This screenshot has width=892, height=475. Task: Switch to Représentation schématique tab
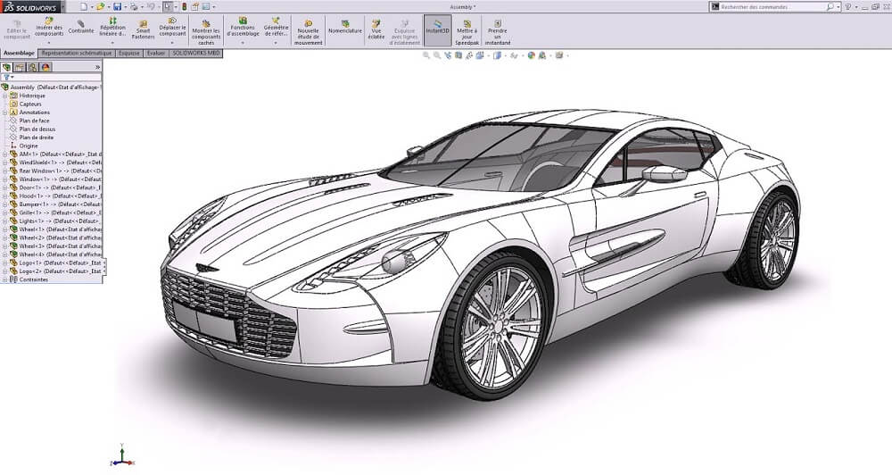coord(77,53)
